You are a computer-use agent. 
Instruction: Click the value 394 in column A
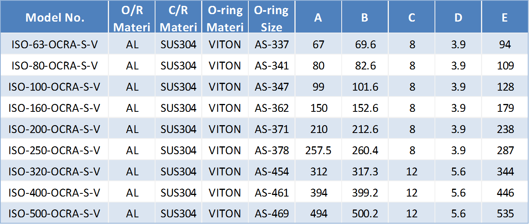tap(318, 192)
